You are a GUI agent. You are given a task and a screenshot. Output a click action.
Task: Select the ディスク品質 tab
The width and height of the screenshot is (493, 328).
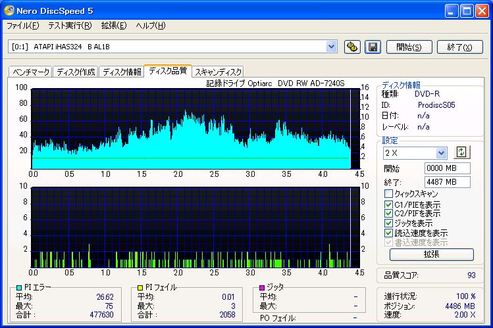pos(168,70)
